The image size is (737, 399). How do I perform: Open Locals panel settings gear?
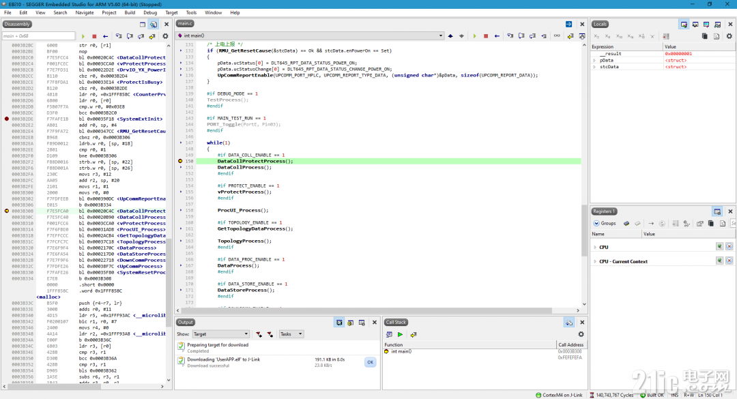pyautogui.click(x=729, y=36)
